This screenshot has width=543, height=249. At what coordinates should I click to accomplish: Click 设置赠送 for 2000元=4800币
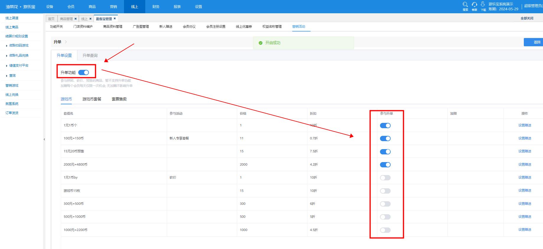525,164
